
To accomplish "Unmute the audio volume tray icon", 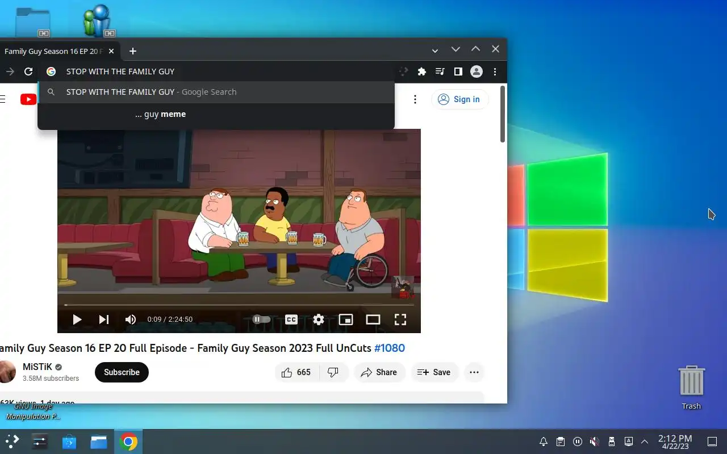I will [594, 442].
